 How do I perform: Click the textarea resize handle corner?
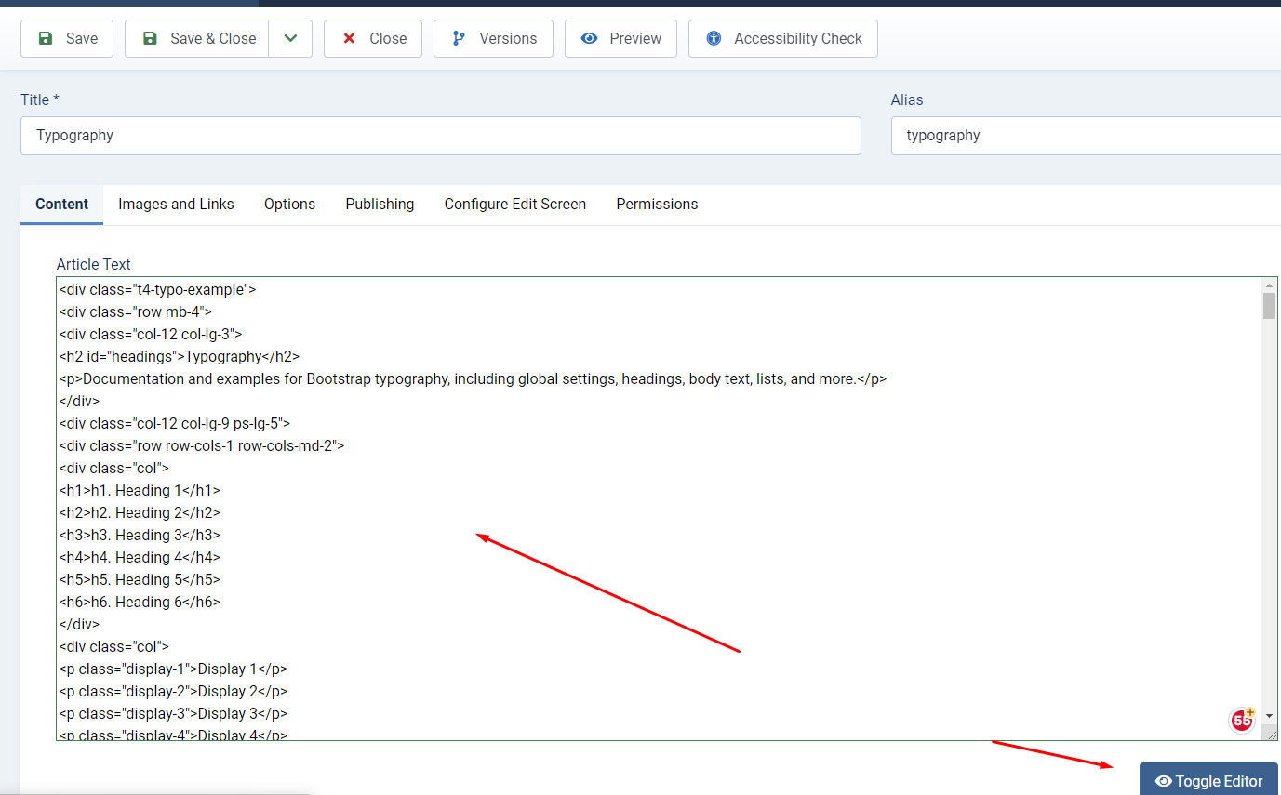(x=1271, y=735)
